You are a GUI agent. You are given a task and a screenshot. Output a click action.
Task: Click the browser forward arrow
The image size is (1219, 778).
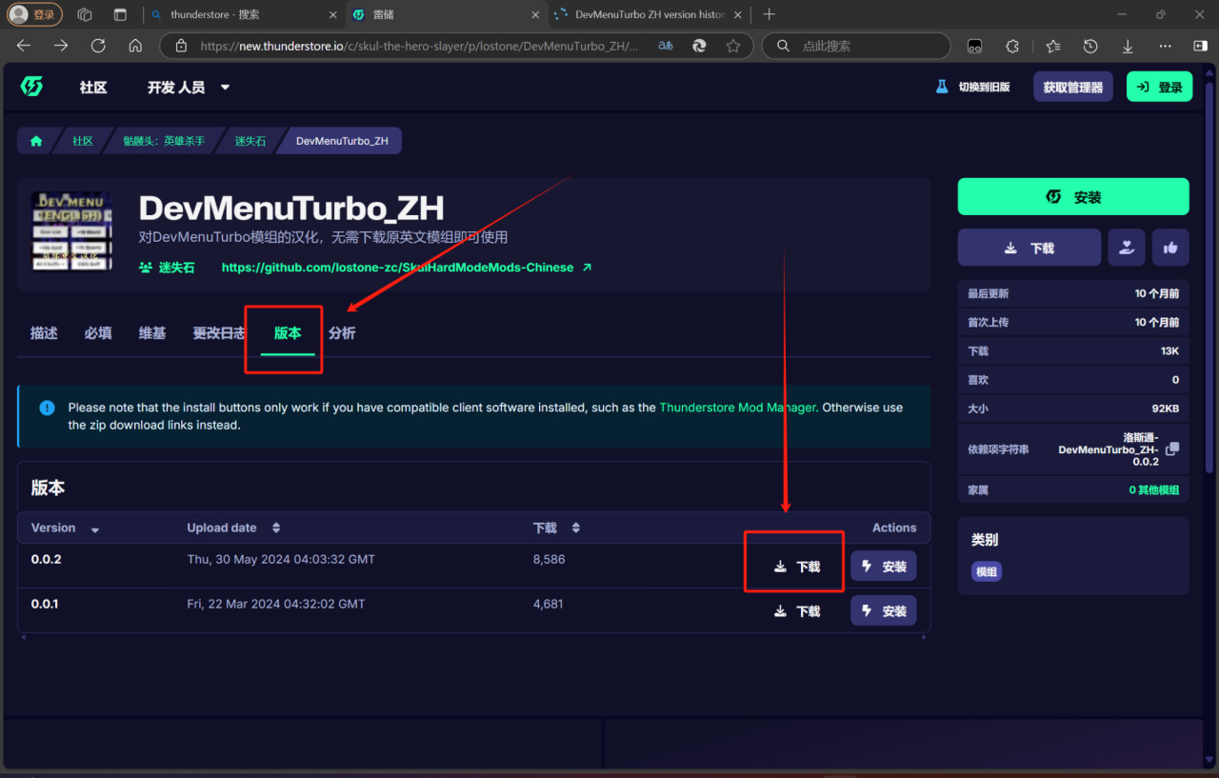[x=61, y=46]
